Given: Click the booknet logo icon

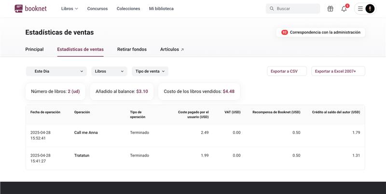Looking at the screenshot, I should [19, 9].
